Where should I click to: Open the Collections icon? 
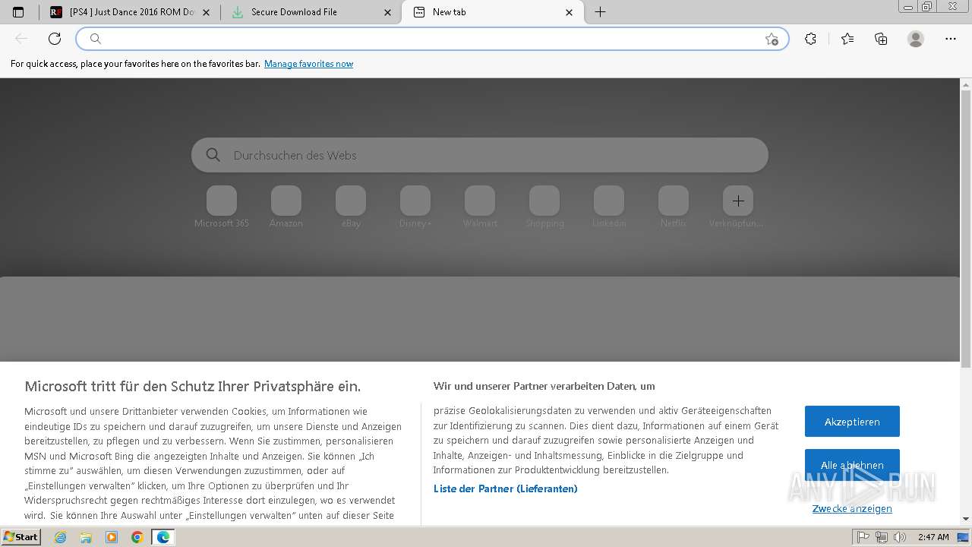881,39
